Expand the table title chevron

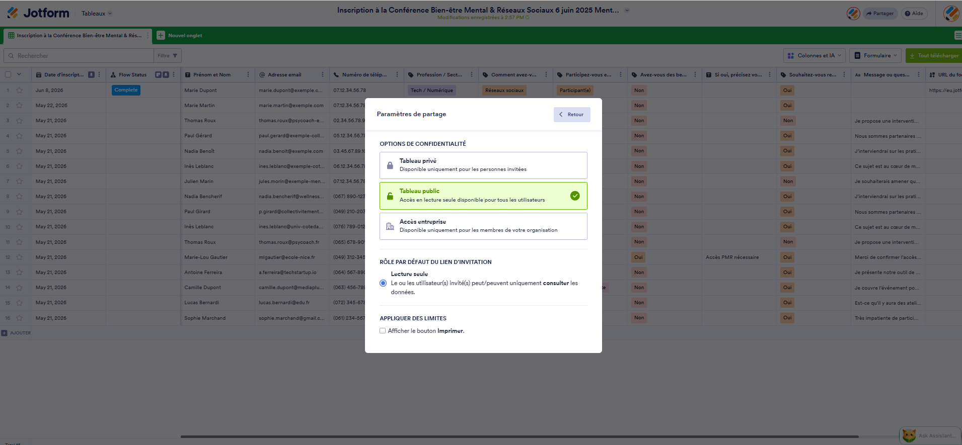(x=627, y=10)
